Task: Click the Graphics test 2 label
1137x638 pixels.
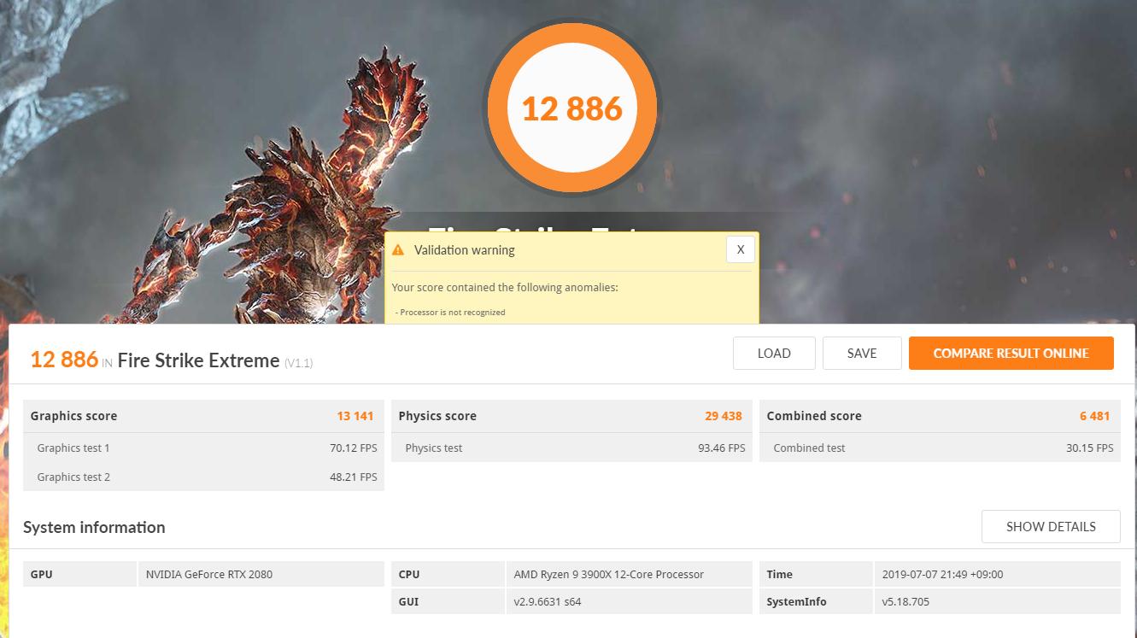Action: click(73, 477)
